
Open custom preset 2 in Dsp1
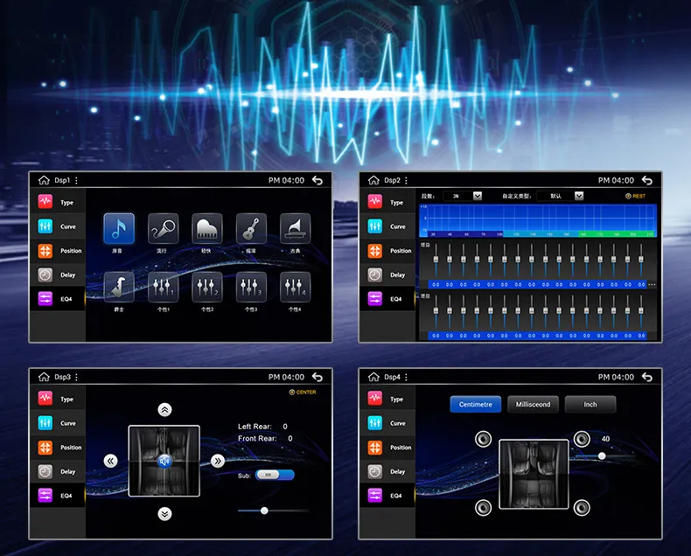pyautogui.click(x=207, y=288)
